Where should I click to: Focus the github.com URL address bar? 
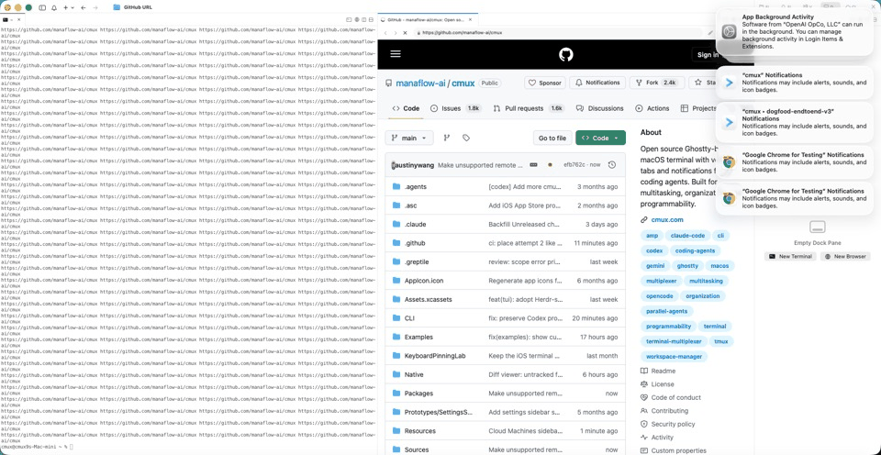point(559,33)
